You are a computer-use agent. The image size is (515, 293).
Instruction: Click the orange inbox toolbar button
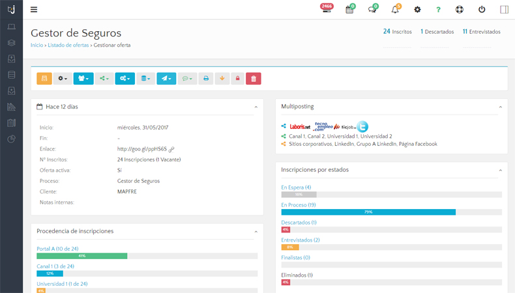[x=44, y=78]
